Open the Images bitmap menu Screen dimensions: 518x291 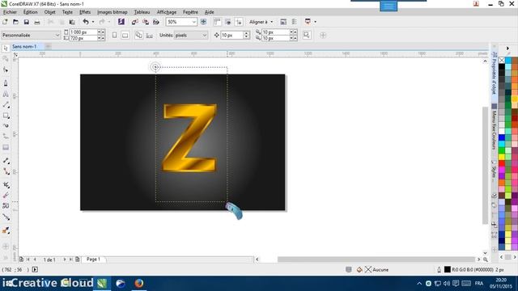[x=112, y=12]
